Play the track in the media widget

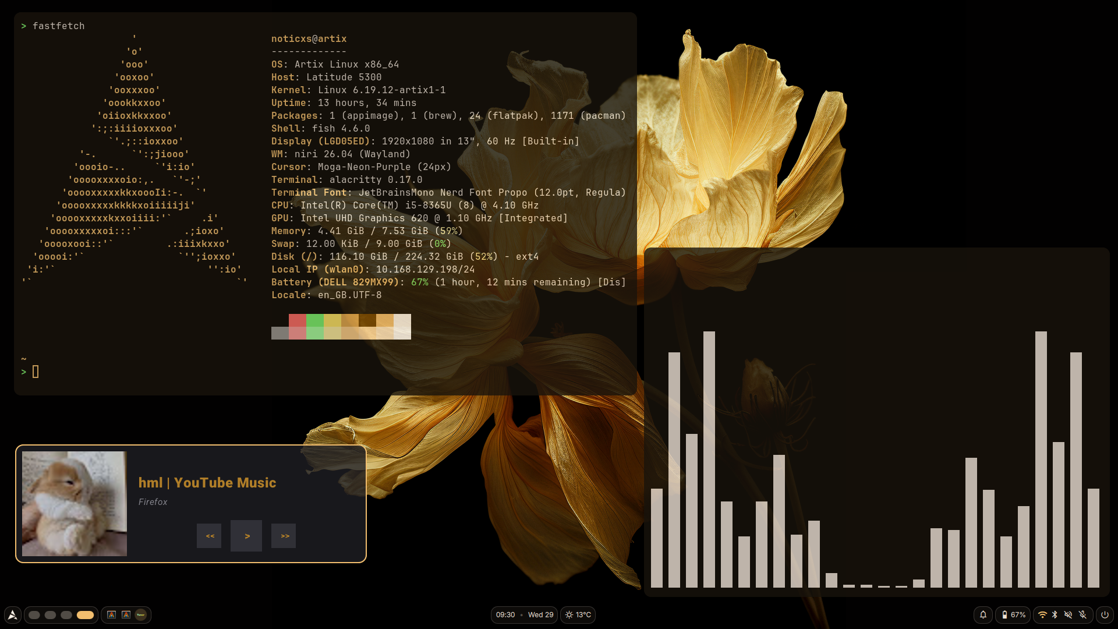point(246,536)
